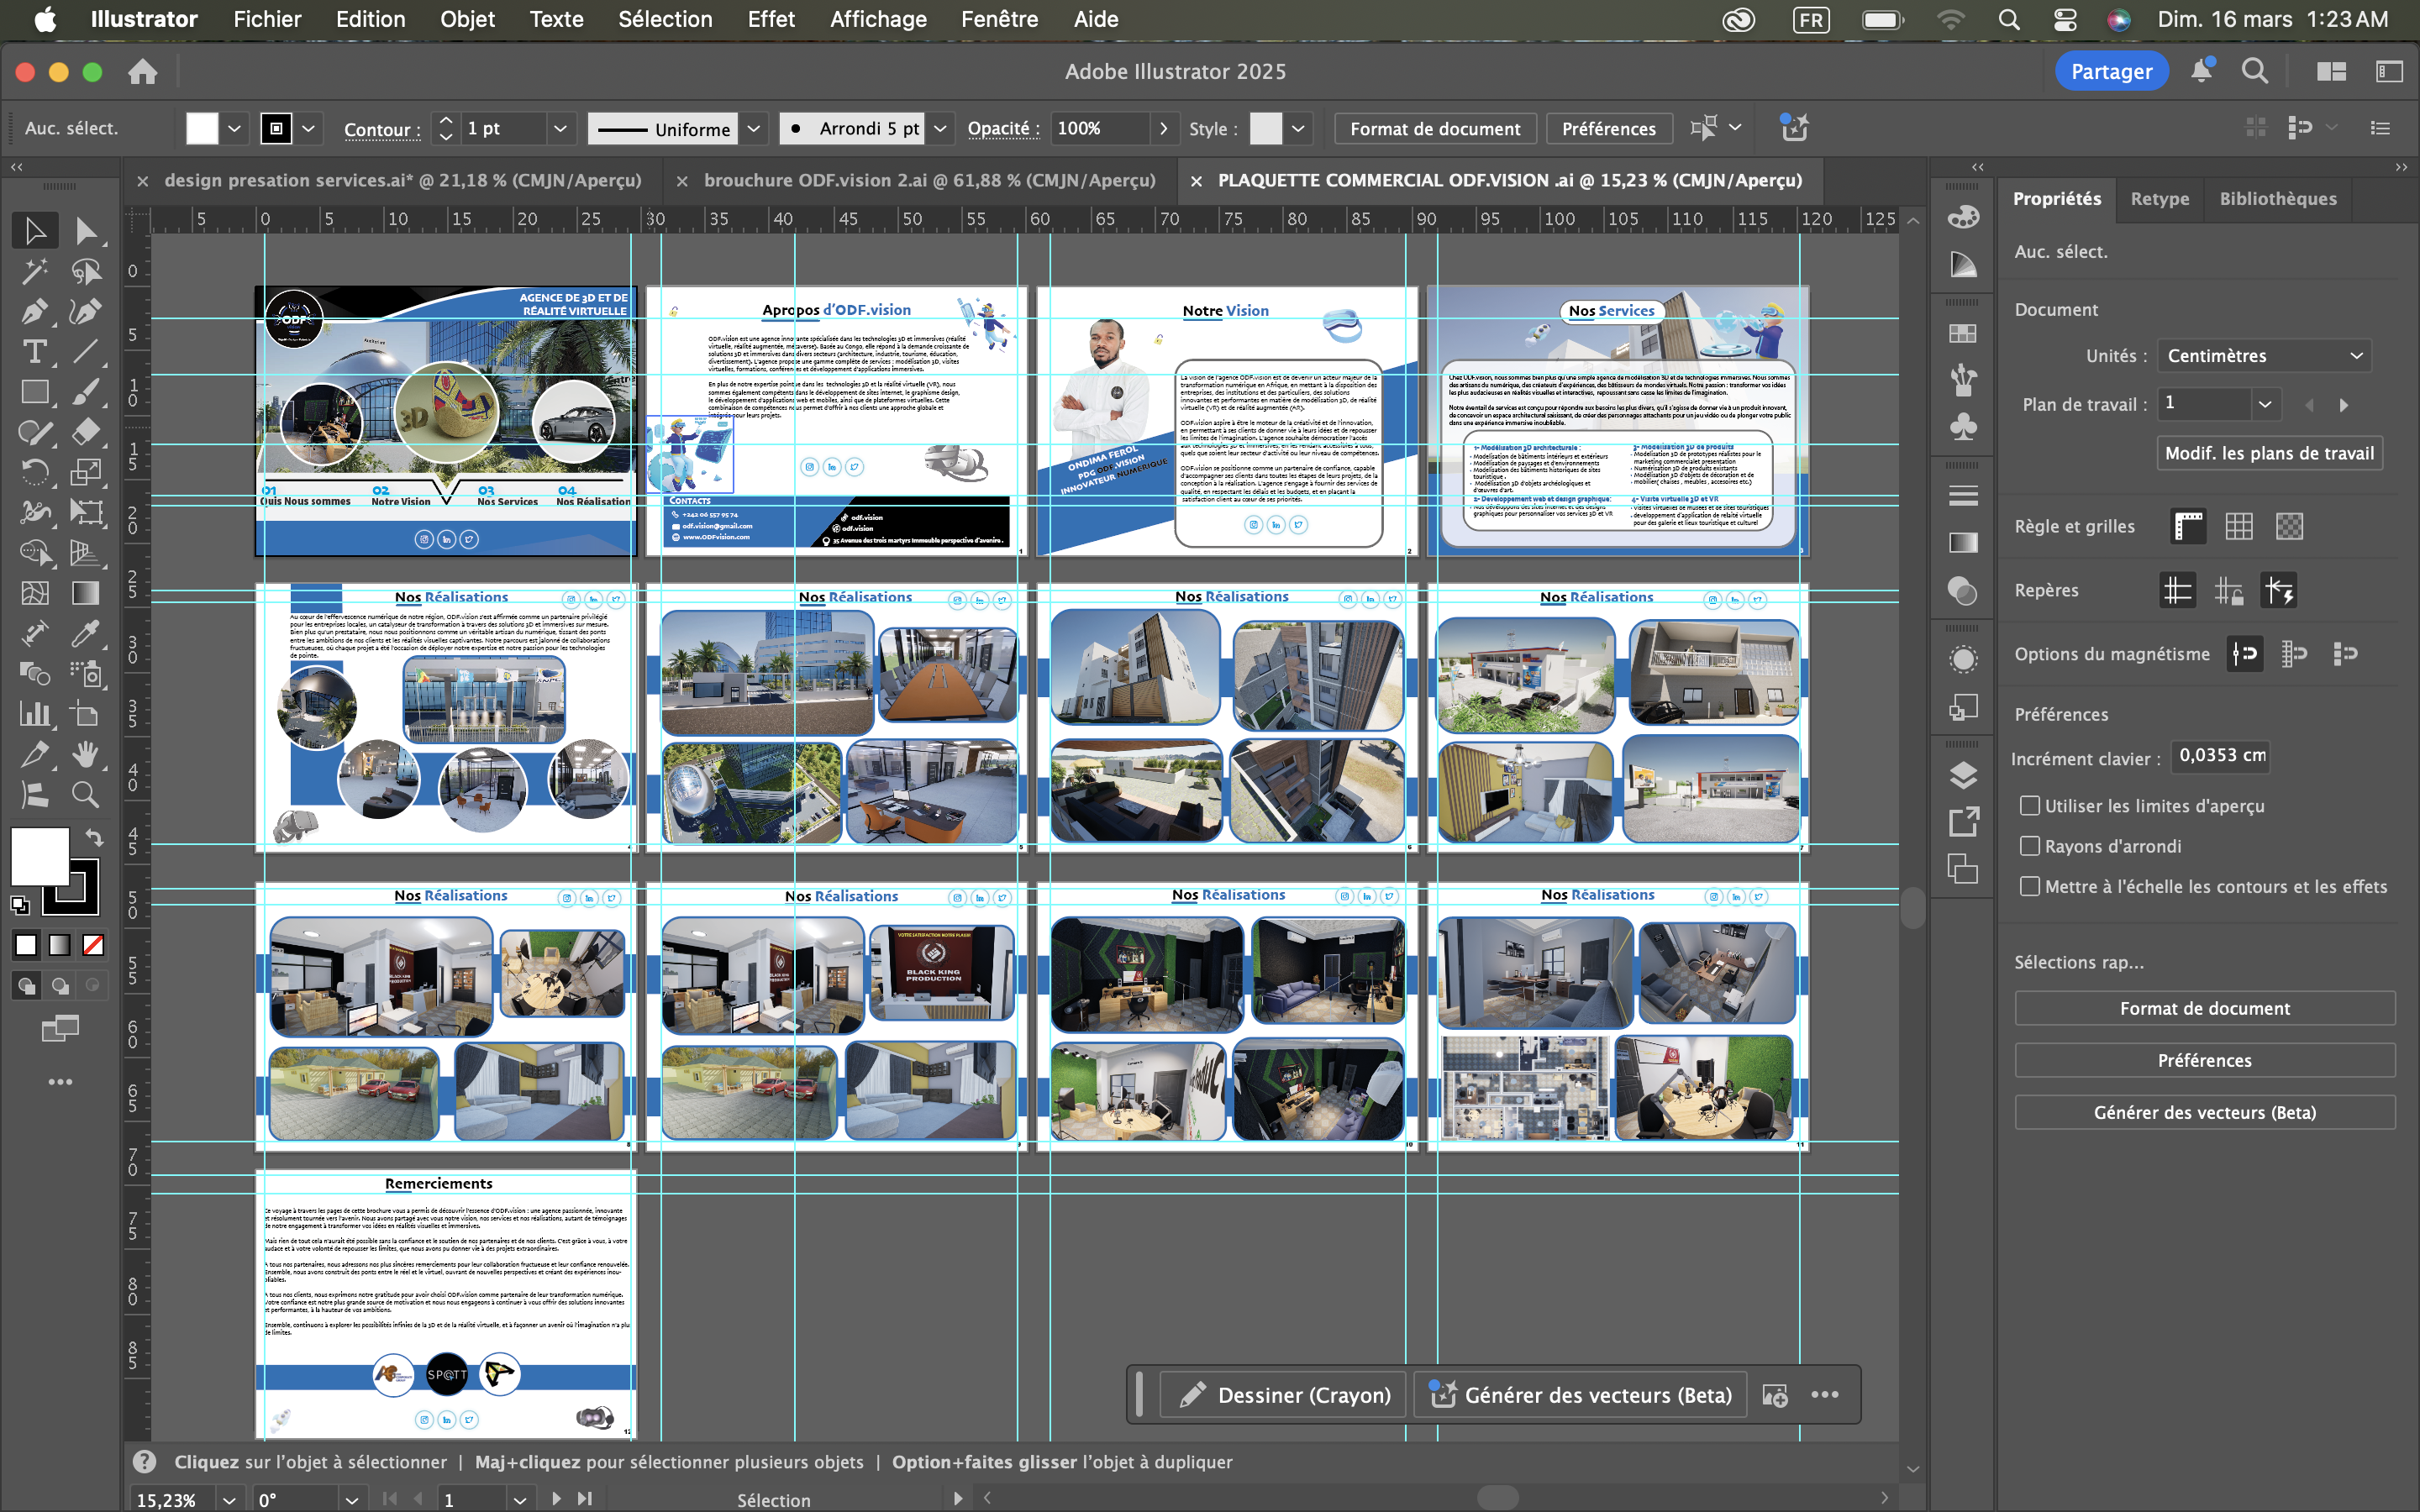Image resolution: width=2420 pixels, height=1512 pixels.
Task: Click the Style swatch
Action: 1266,128
